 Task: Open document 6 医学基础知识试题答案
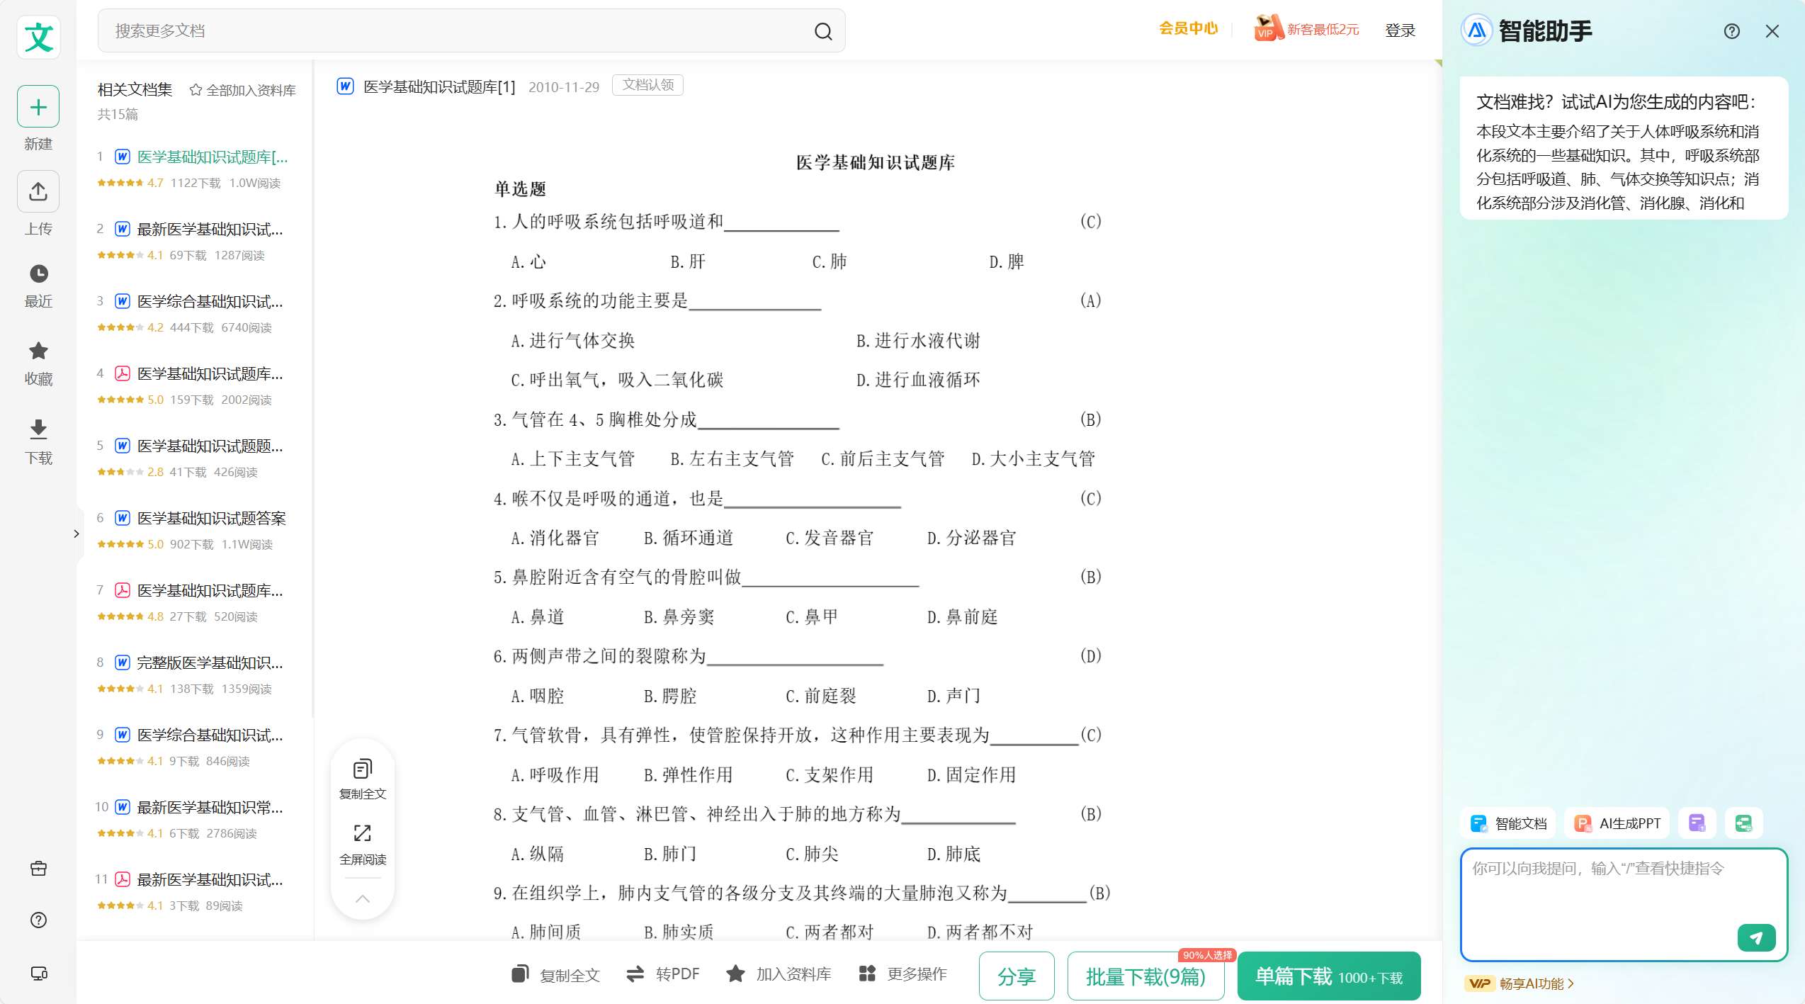211,518
